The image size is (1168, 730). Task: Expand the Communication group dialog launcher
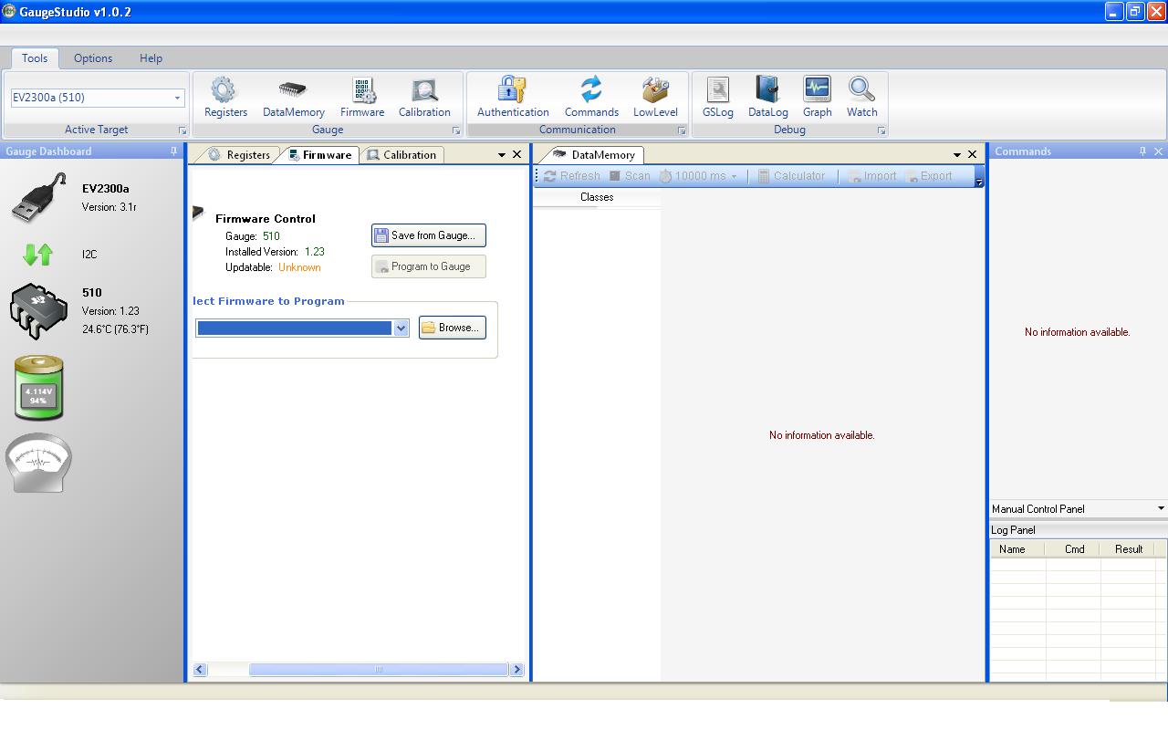682,130
